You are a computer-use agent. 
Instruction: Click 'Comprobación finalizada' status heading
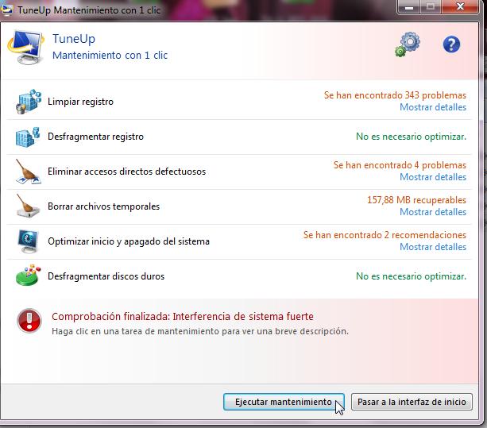tap(183, 317)
